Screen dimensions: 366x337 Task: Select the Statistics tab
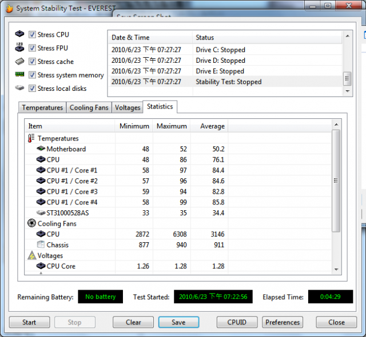tap(160, 106)
